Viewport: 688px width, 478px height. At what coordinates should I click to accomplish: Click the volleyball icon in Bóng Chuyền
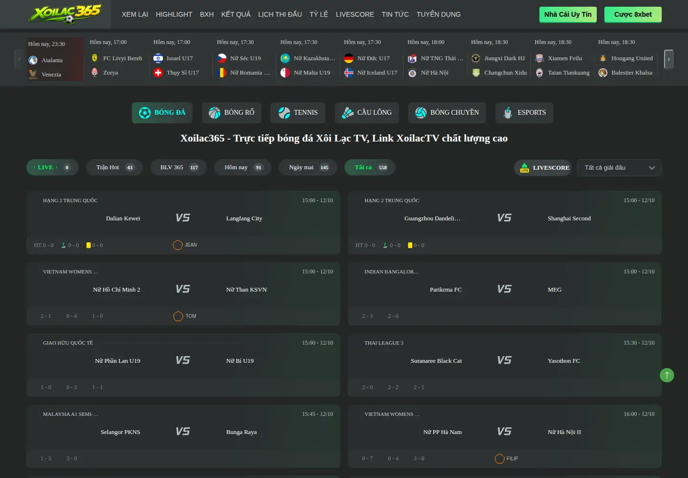421,113
